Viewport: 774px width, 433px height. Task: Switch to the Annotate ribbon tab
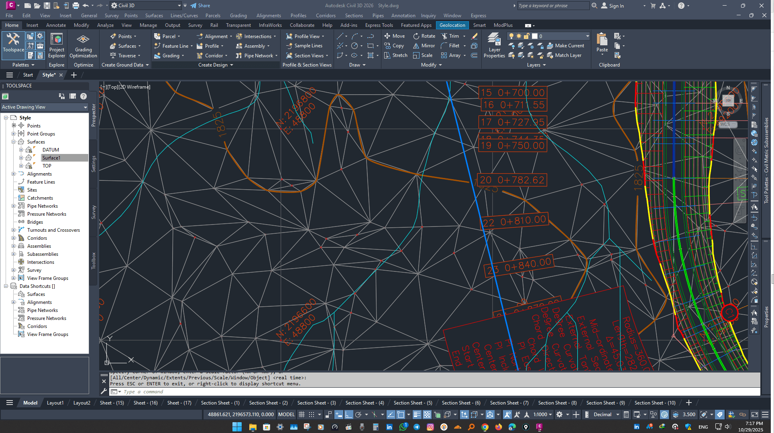point(56,25)
